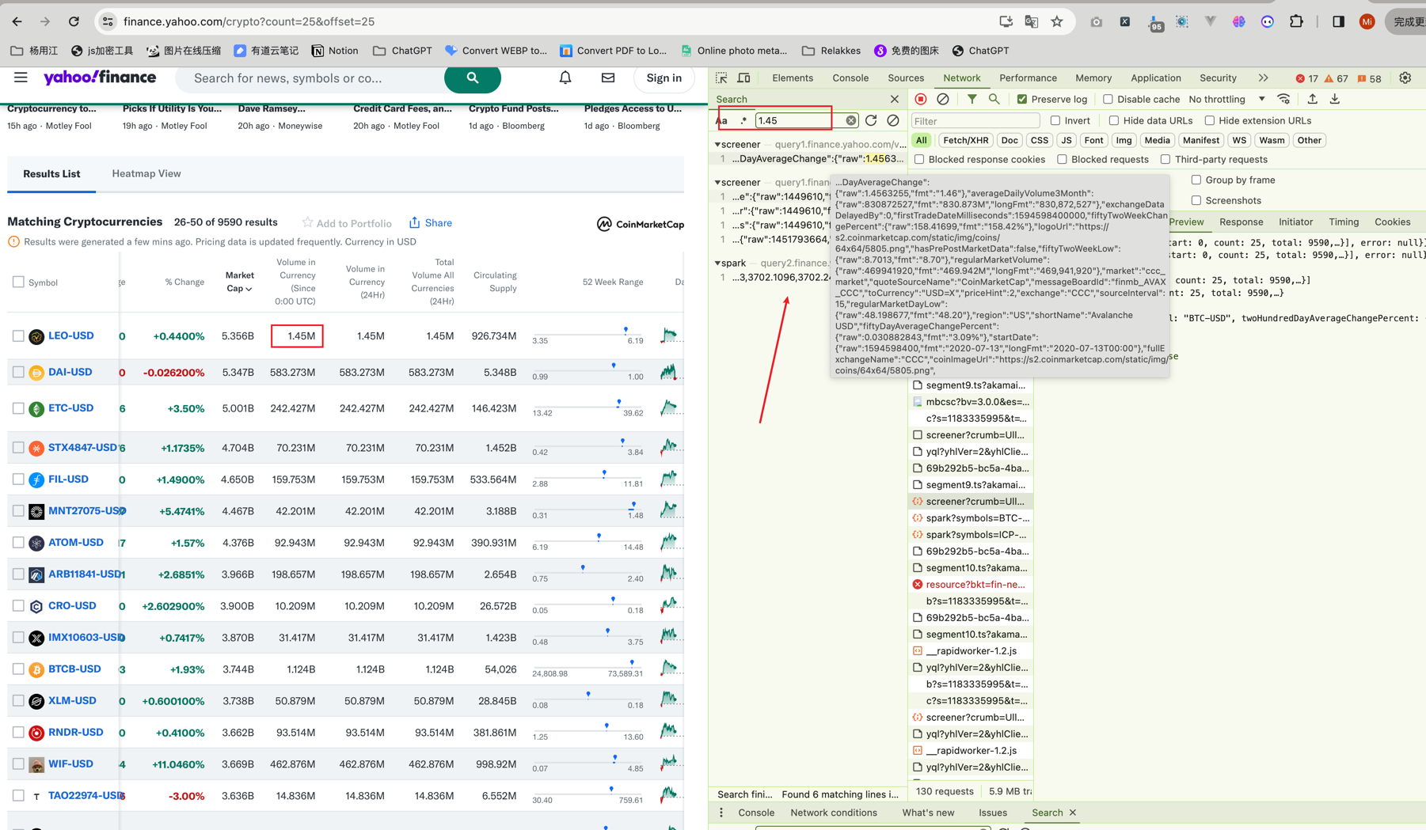Sort by Market Cap column
Viewport: 1426px width, 830px height.
pos(239,282)
